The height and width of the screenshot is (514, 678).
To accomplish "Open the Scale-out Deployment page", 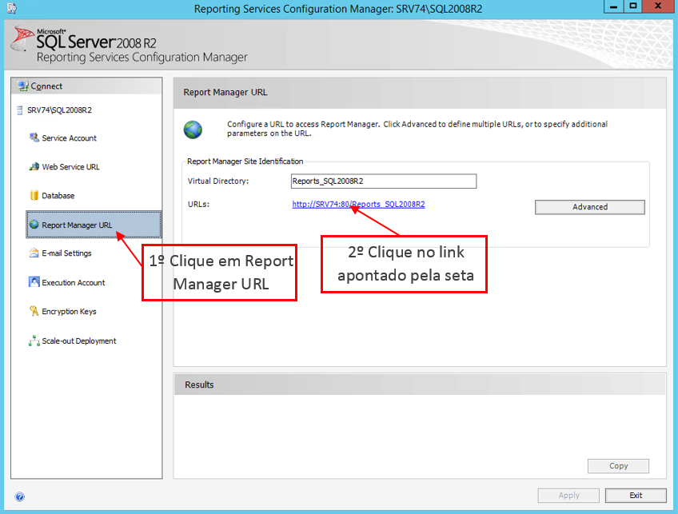I will click(78, 341).
